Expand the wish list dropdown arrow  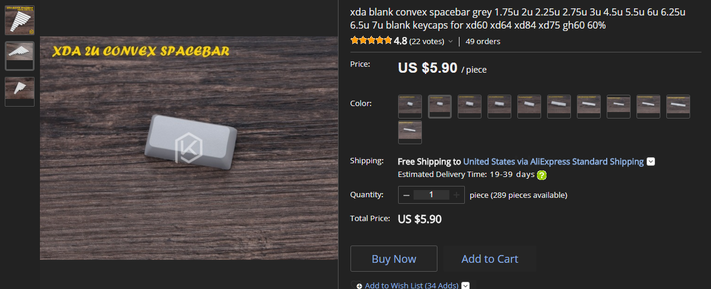[x=465, y=285]
